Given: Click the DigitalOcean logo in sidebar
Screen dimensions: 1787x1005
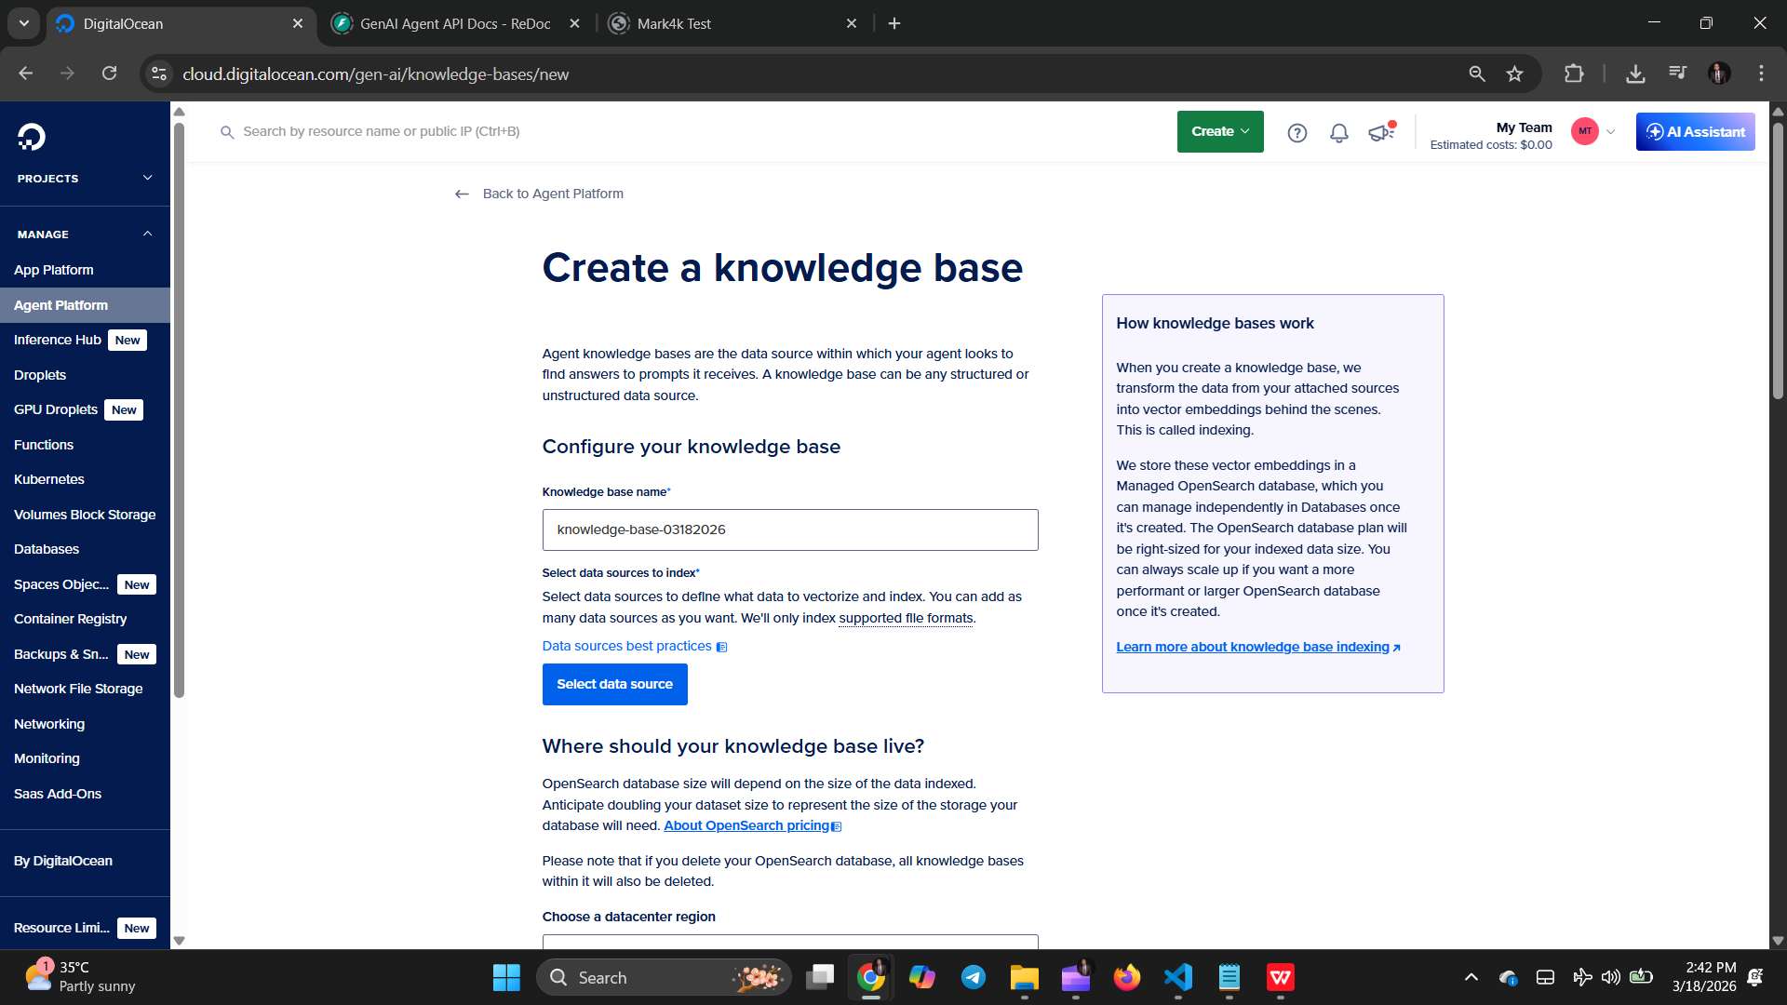Looking at the screenshot, I should tap(31, 137).
